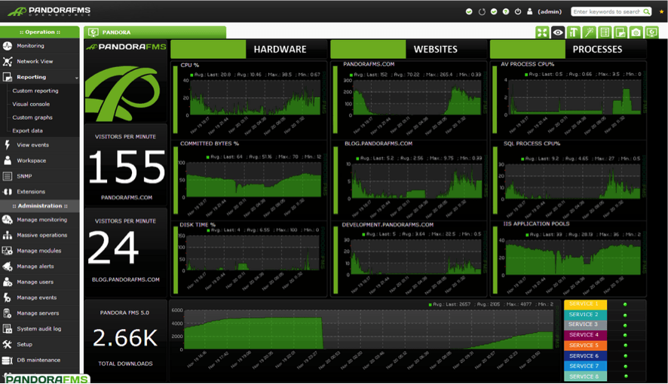
Task: Click the Manage alerts icon
Action: pos(8,267)
